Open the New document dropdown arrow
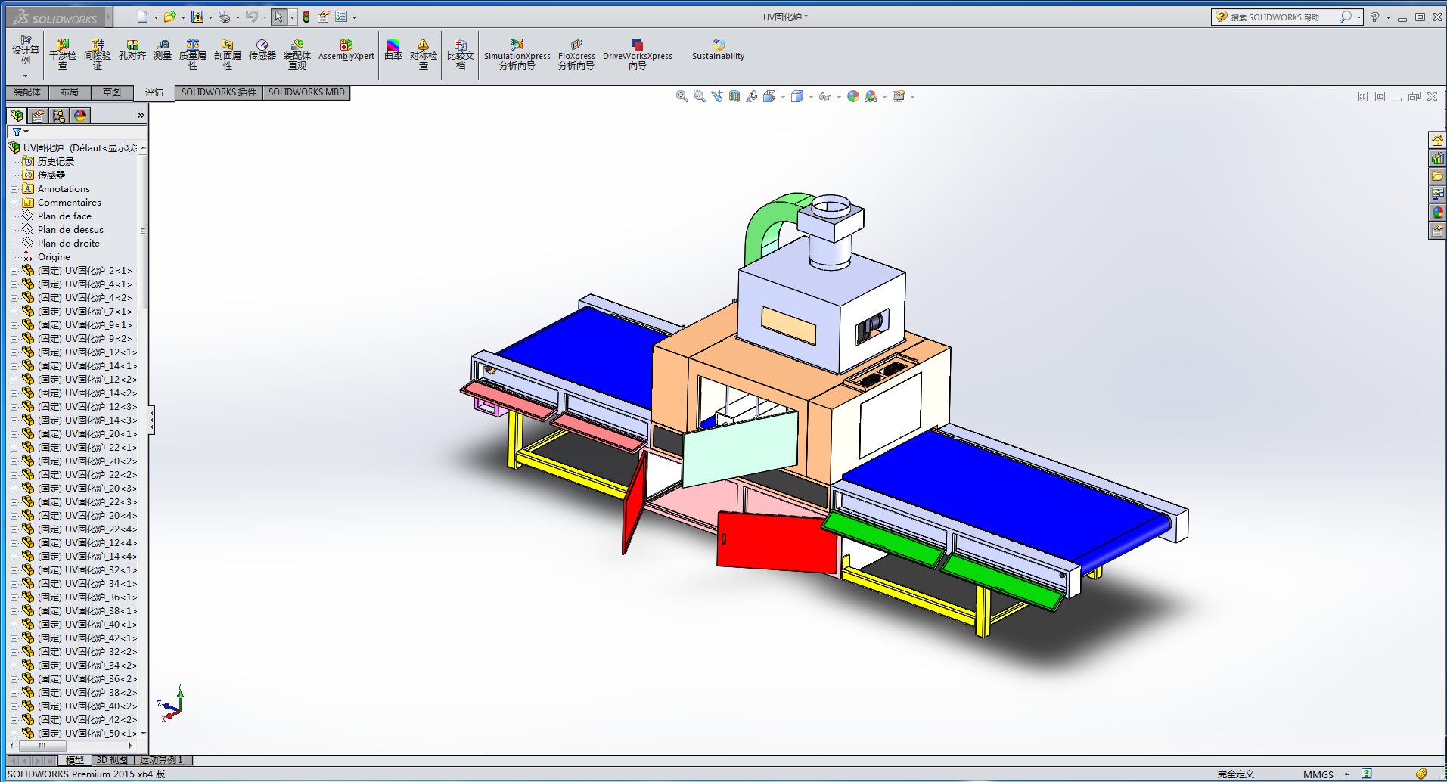Image resolution: width=1447 pixels, height=782 pixels. click(156, 17)
